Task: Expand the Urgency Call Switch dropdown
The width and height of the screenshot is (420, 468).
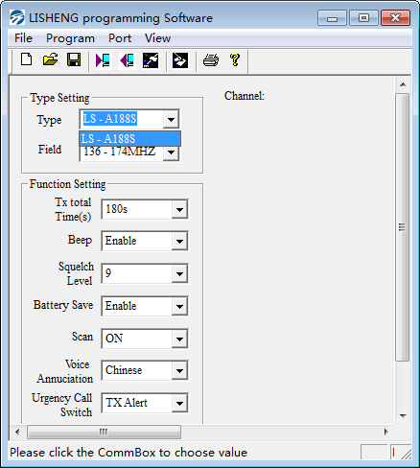Action: 179,403
